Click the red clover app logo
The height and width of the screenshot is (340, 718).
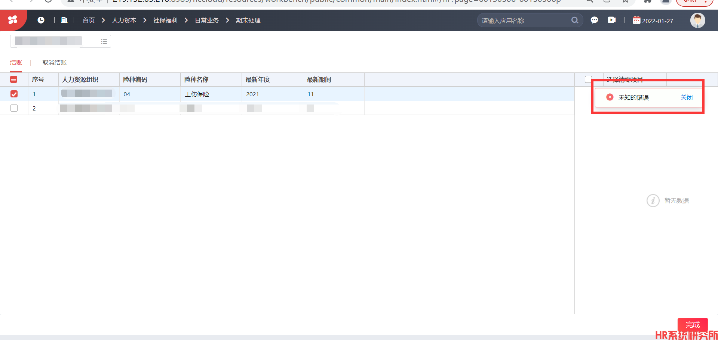(x=13, y=20)
